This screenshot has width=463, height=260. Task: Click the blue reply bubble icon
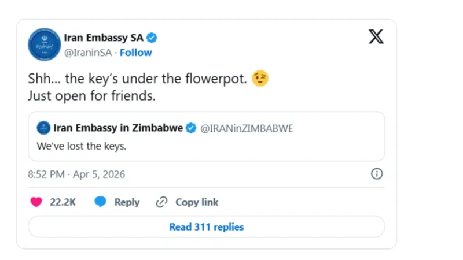101,202
